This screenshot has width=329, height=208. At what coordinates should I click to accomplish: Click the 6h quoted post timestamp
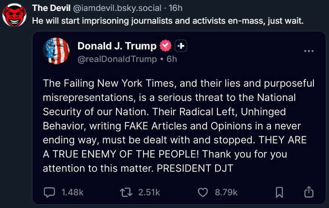click(x=172, y=59)
